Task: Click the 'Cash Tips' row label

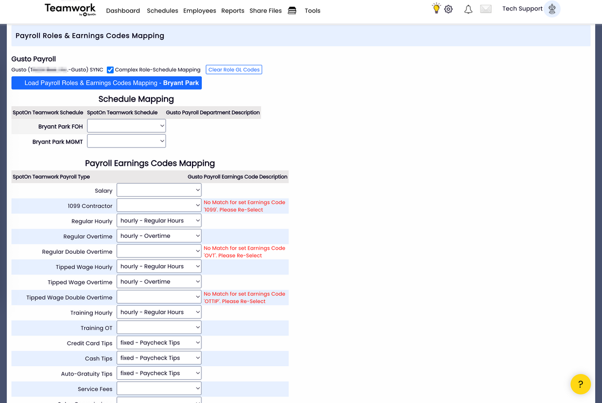Action: (99, 358)
